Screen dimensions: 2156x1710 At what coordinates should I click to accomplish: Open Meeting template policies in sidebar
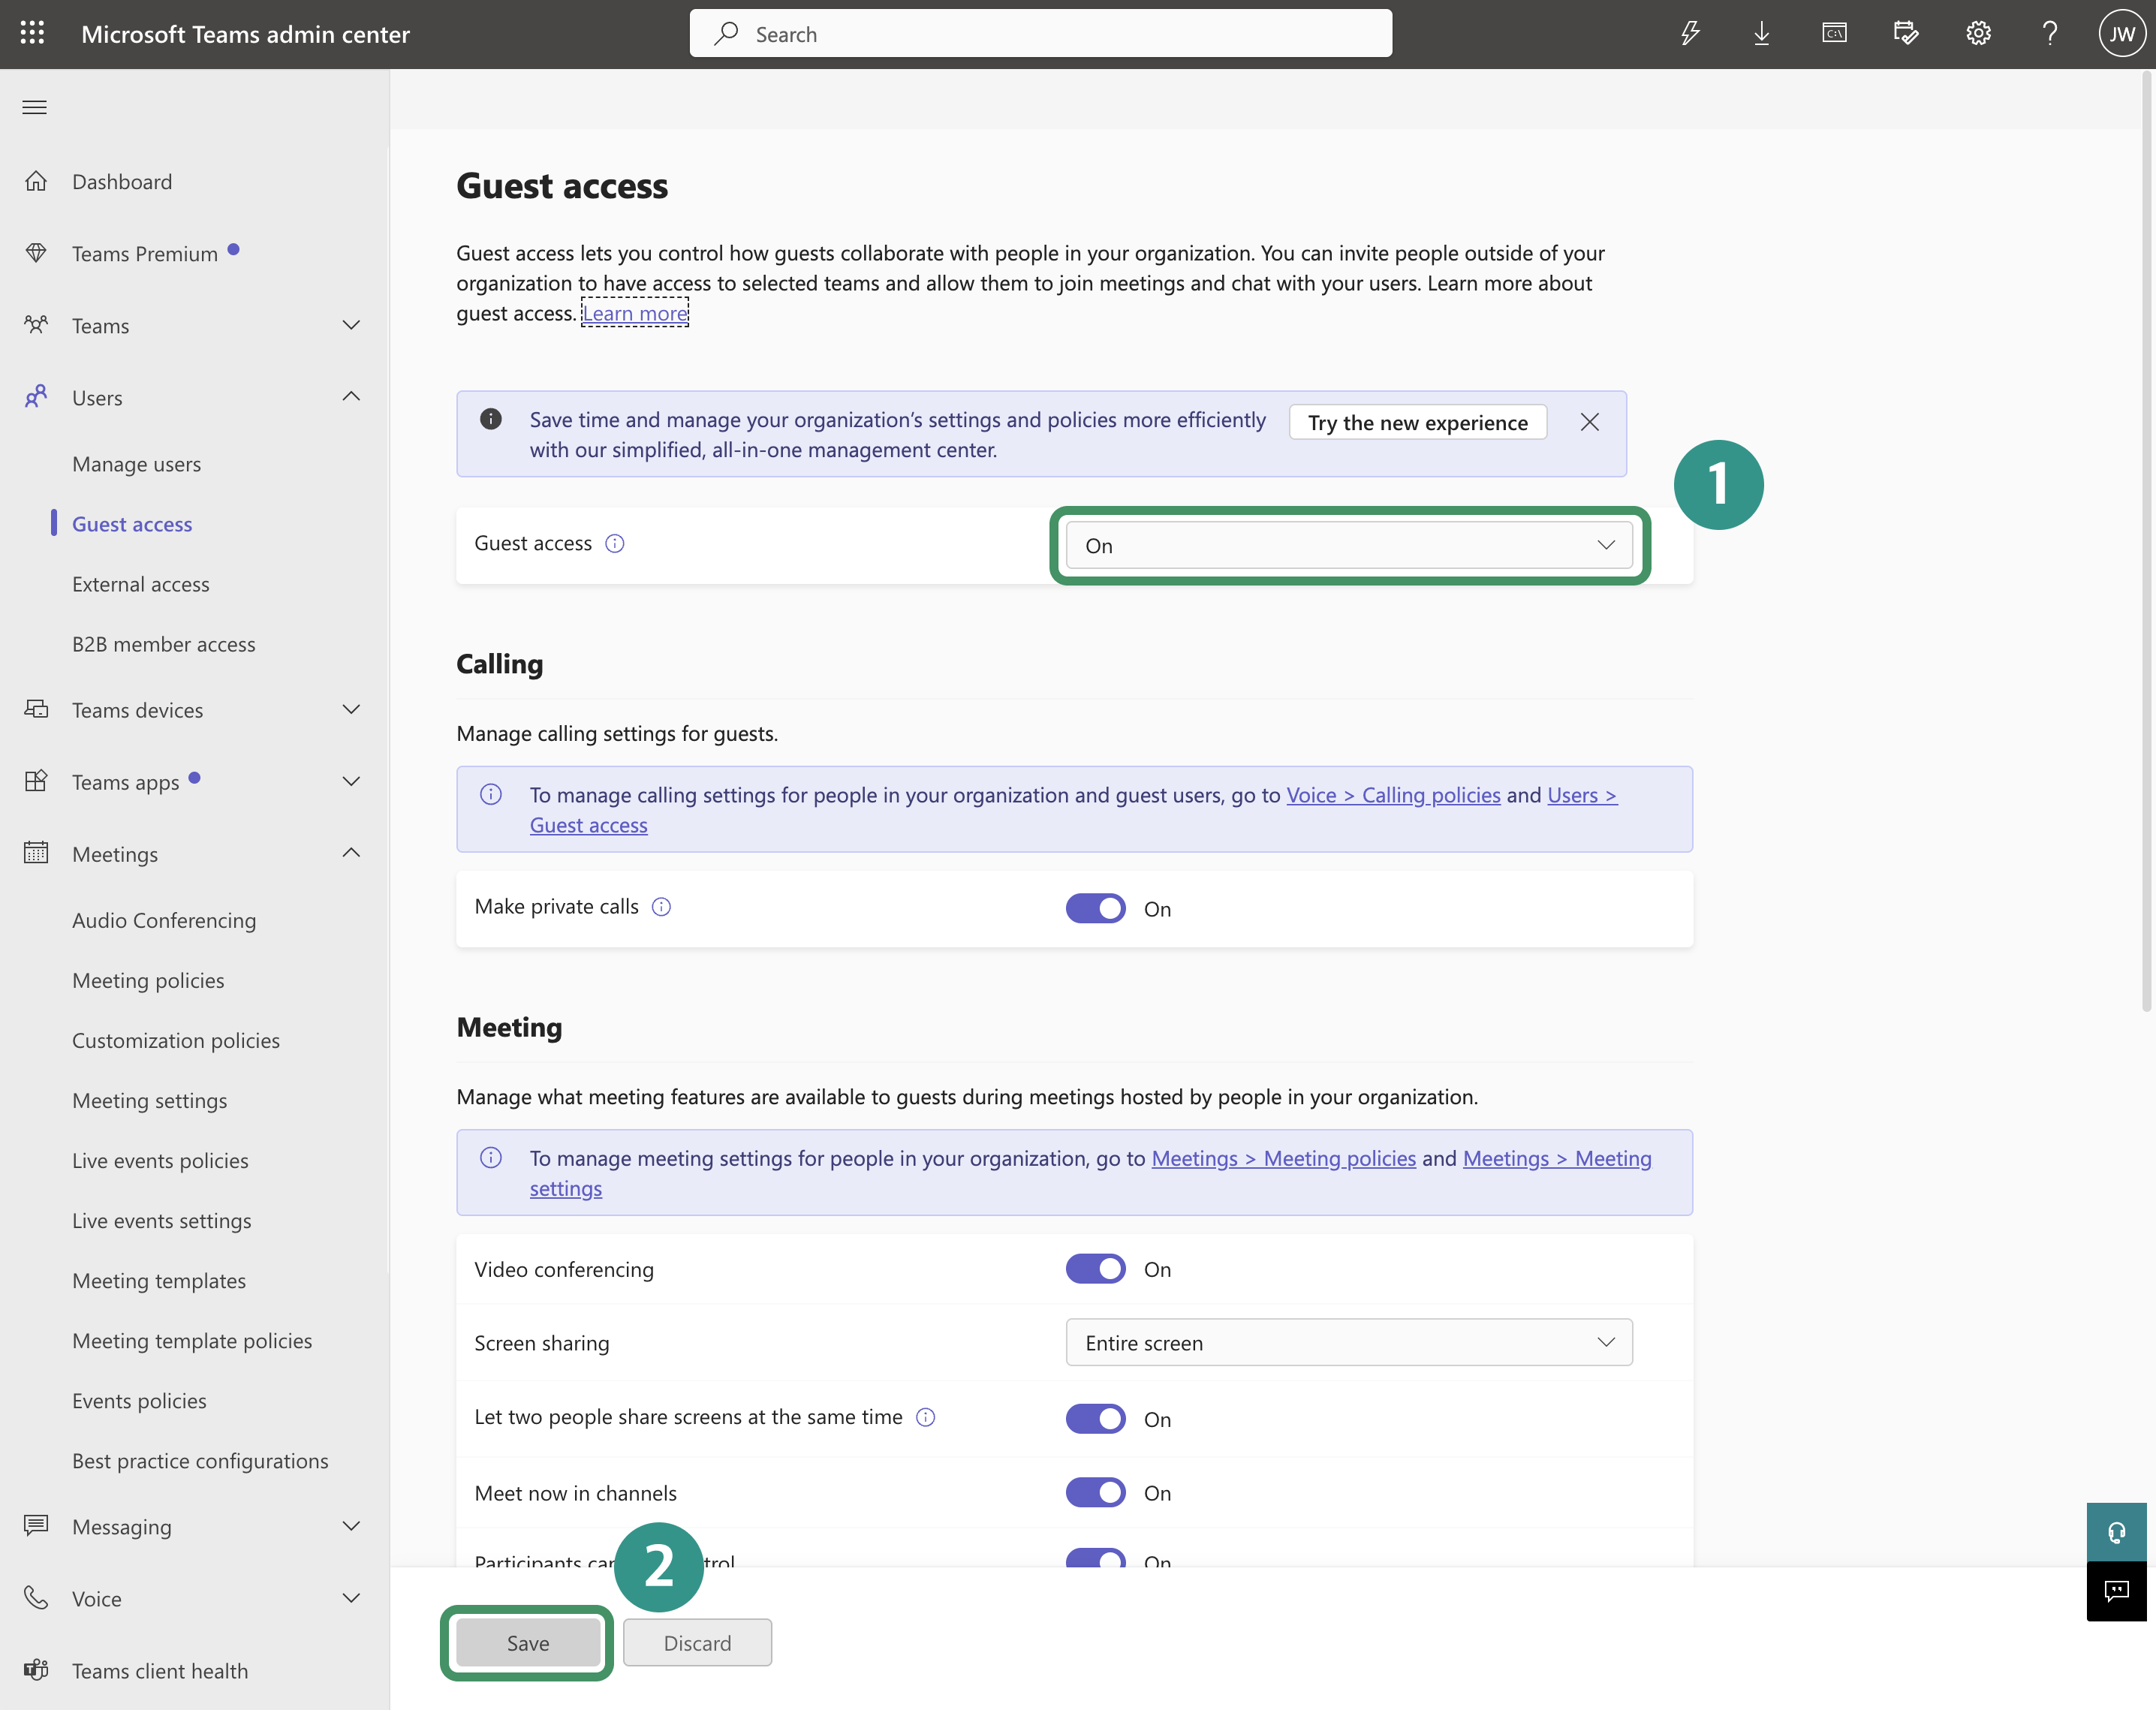coord(192,1340)
